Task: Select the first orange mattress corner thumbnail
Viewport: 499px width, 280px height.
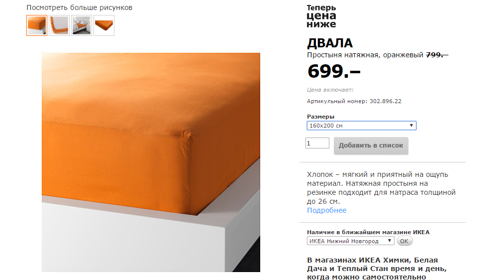Action: point(37,25)
